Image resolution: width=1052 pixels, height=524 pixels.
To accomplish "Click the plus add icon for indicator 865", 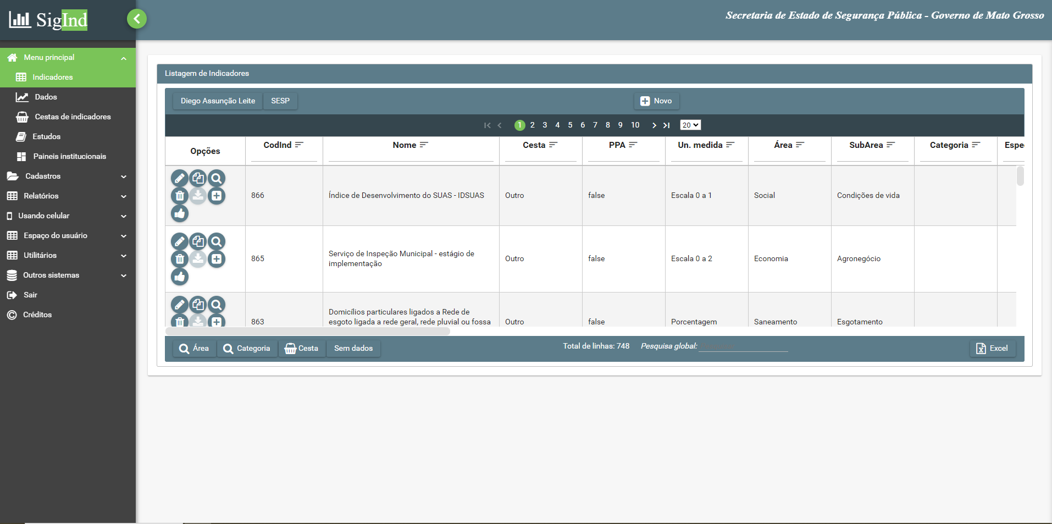I will [x=217, y=259].
